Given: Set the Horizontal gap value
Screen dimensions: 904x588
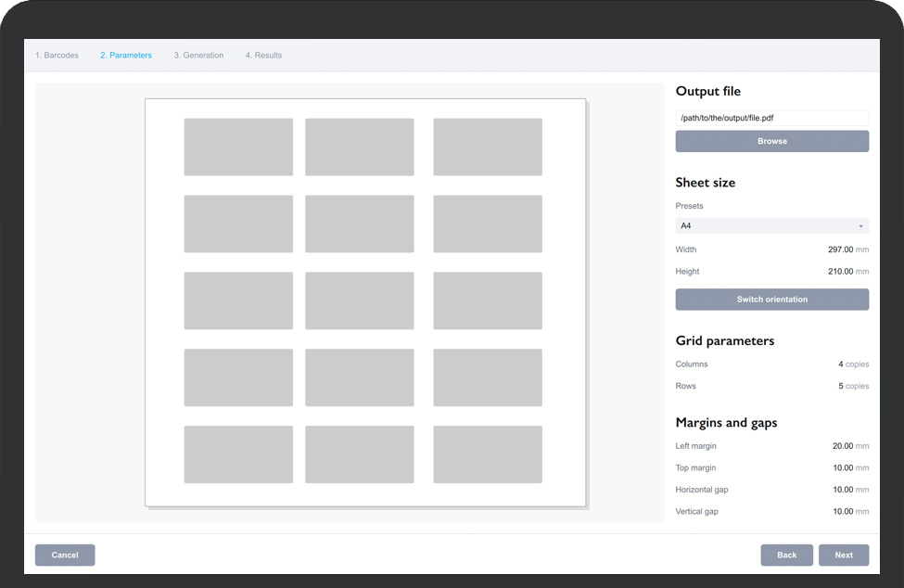Looking at the screenshot, I should [x=842, y=490].
